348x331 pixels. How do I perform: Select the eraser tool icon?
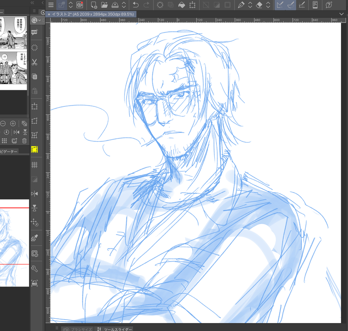pyautogui.click(x=259, y=5)
